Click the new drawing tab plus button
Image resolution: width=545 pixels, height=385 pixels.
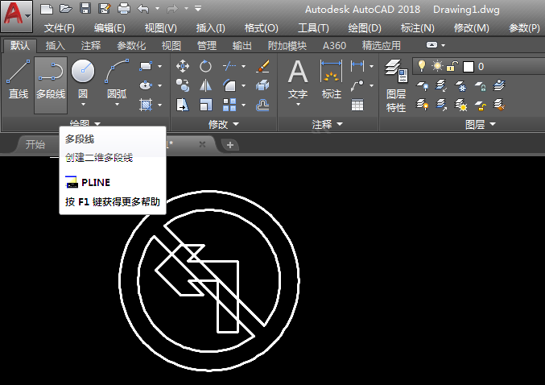(x=230, y=145)
